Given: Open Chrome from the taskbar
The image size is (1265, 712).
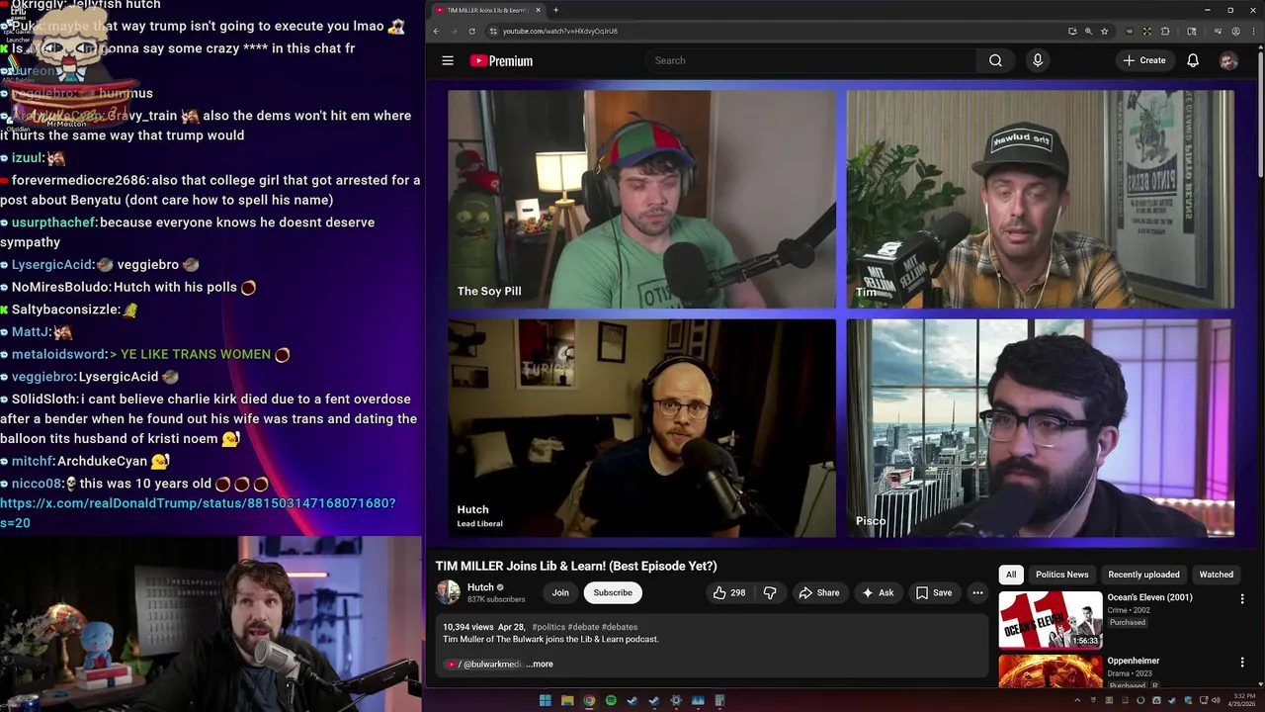Looking at the screenshot, I should (589, 701).
